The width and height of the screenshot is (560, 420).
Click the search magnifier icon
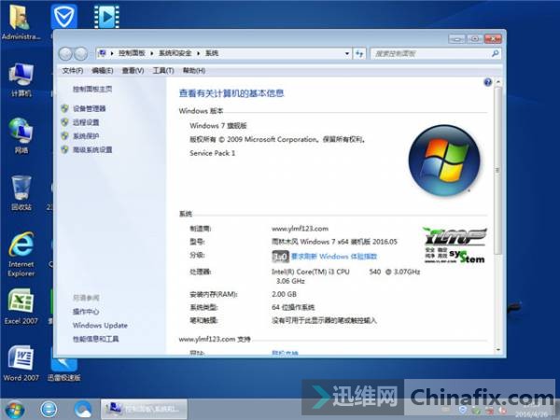(x=495, y=53)
